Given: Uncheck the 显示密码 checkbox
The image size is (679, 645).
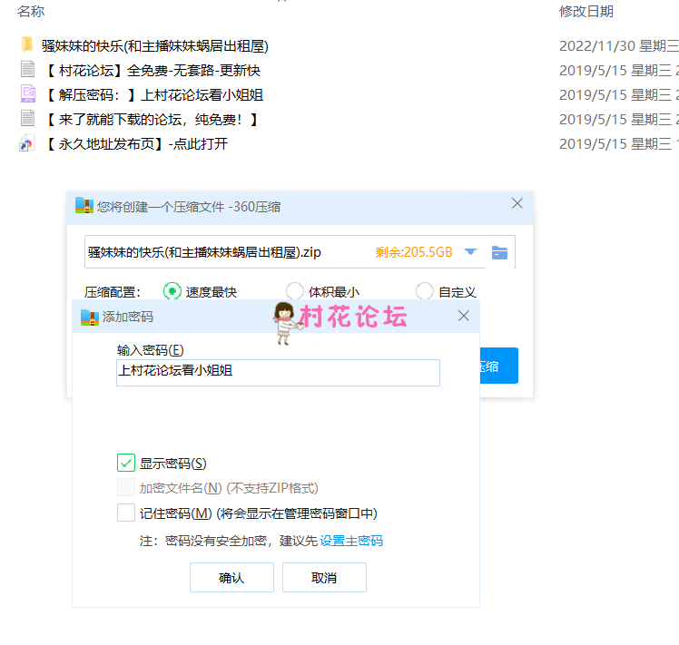Looking at the screenshot, I should 126,463.
